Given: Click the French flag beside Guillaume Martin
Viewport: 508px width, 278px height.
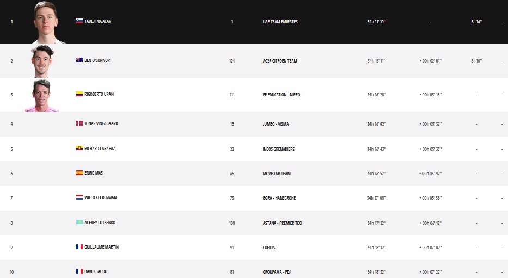Looking at the screenshot, I should coord(79,247).
